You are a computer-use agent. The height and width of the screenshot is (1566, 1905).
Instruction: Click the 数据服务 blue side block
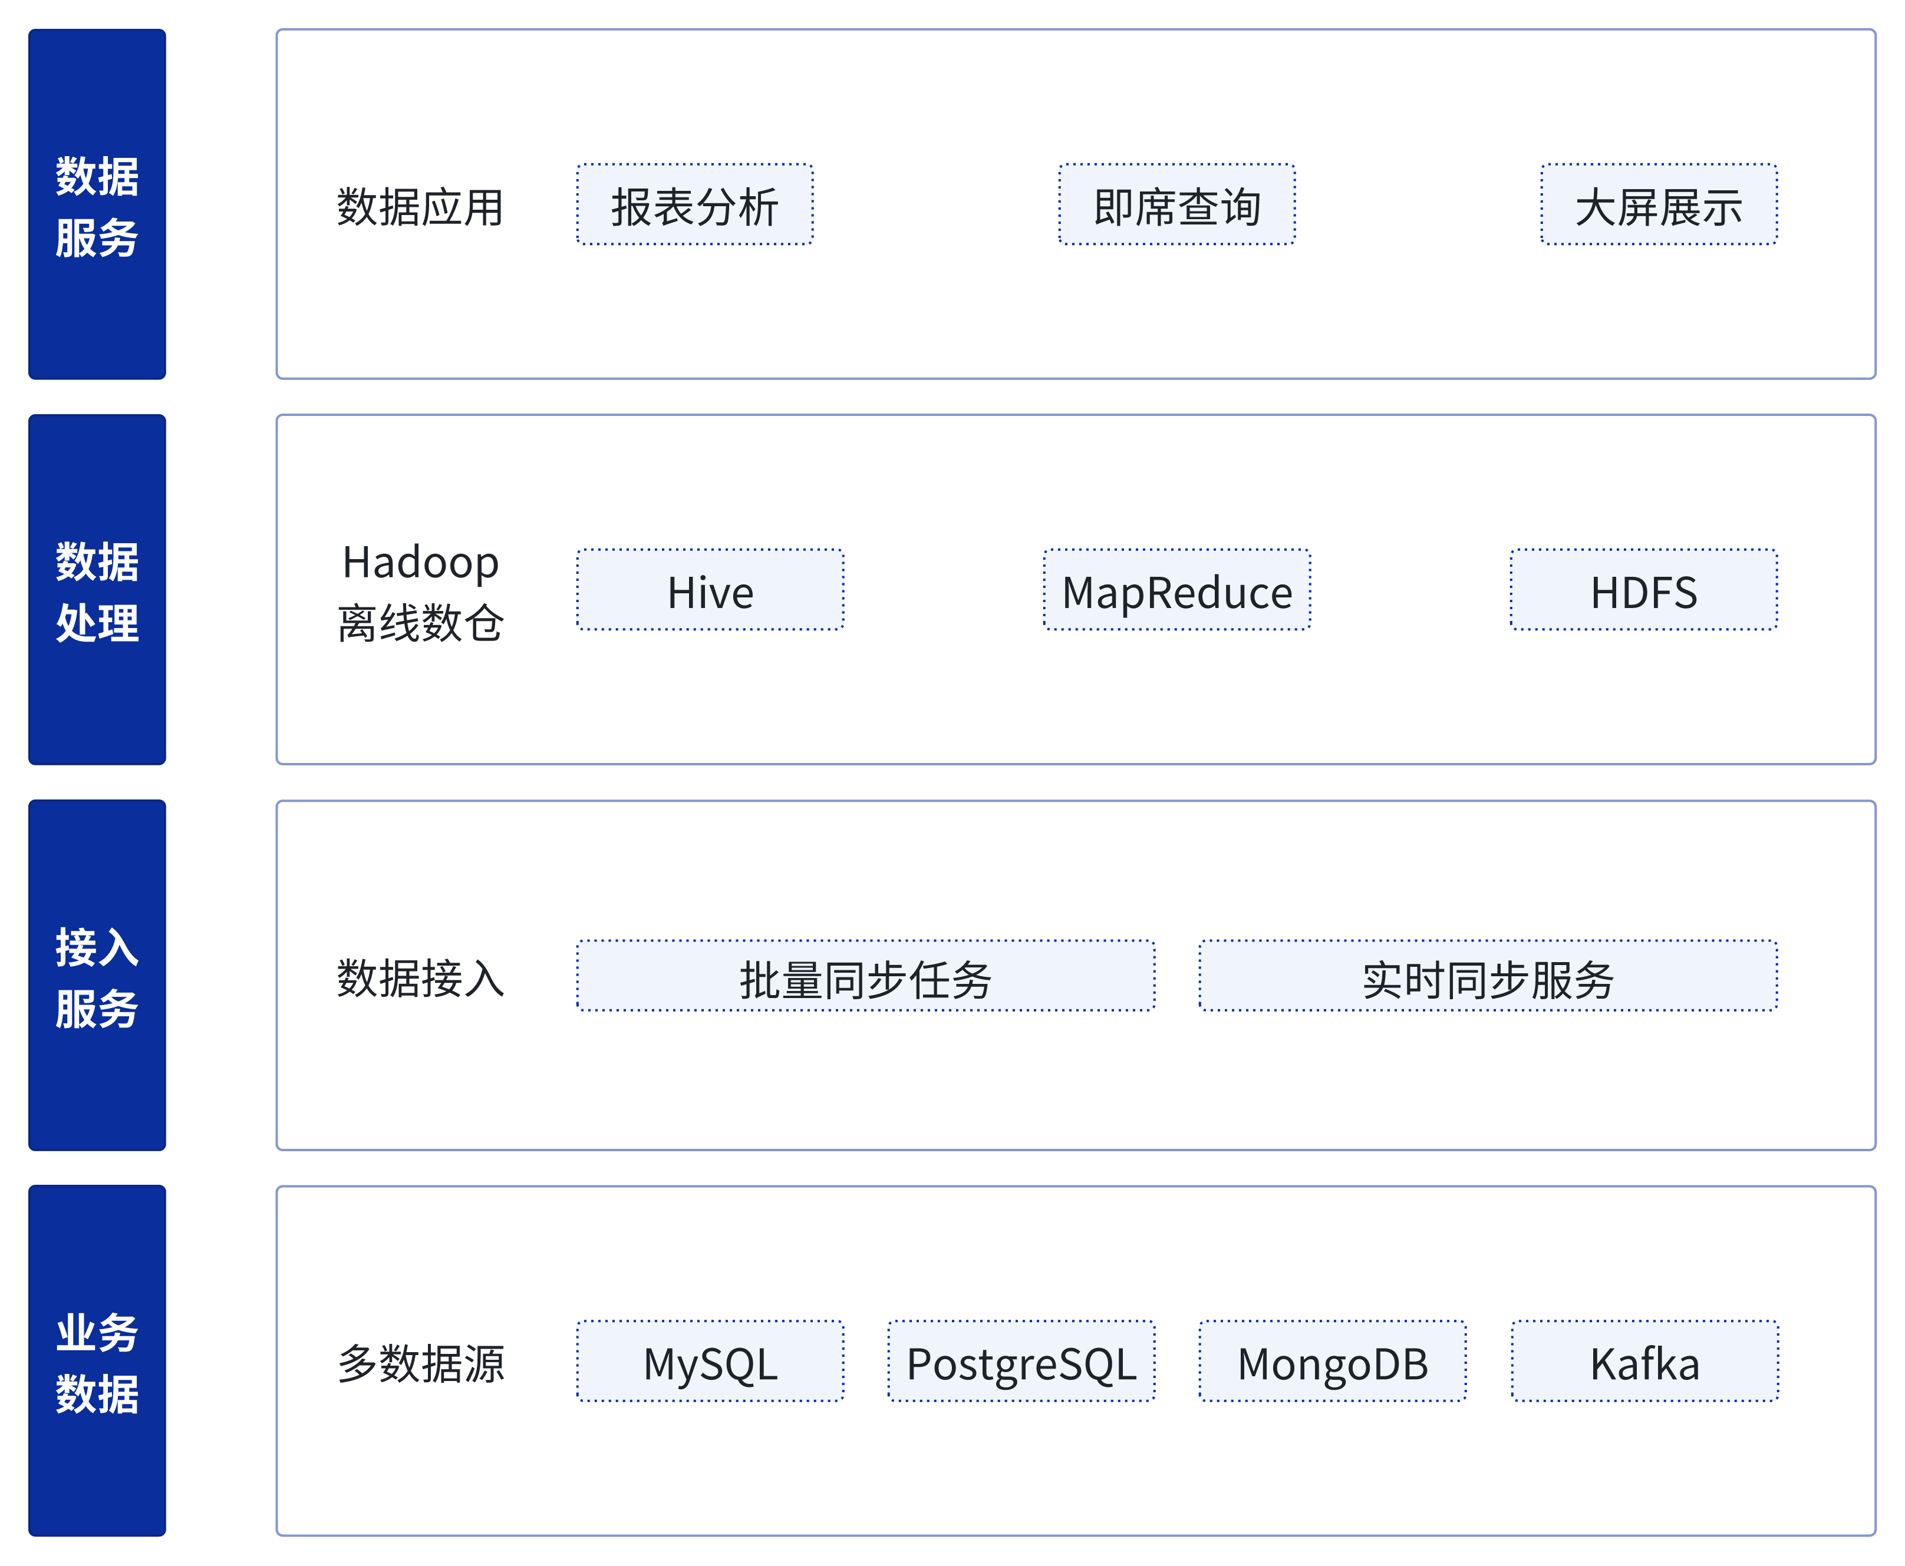[x=97, y=204]
